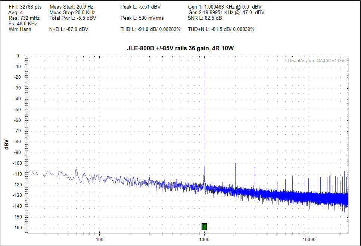
Task: Click N+D L: -87.0 dBV readout
Action: coord(69,29)
